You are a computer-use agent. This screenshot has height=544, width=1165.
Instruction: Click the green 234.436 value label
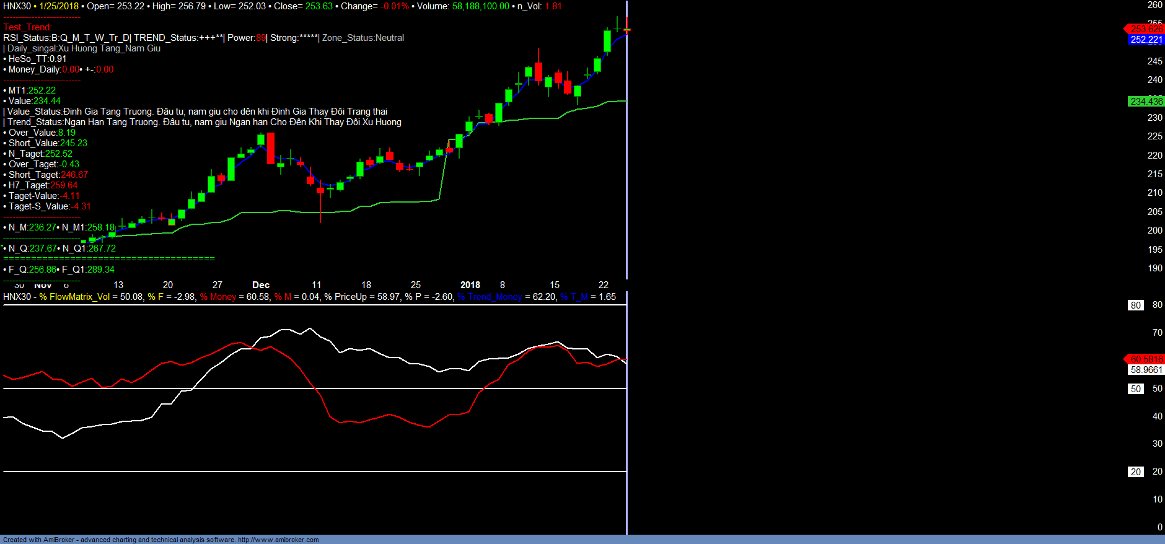click(x=1145, y=102)
